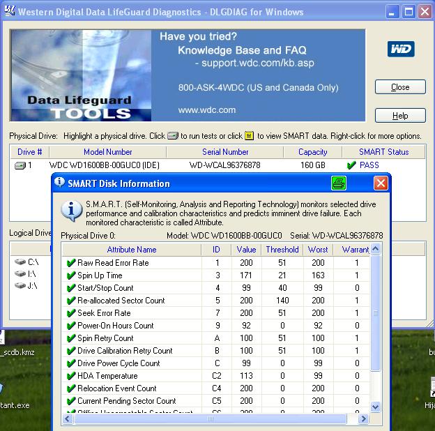Sort by Value column header

click(x=246, y=250)
